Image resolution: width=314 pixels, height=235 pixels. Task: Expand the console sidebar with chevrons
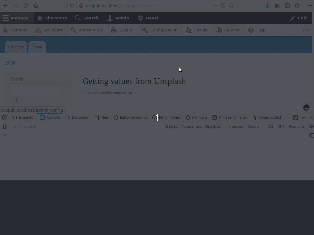(5, 135)
